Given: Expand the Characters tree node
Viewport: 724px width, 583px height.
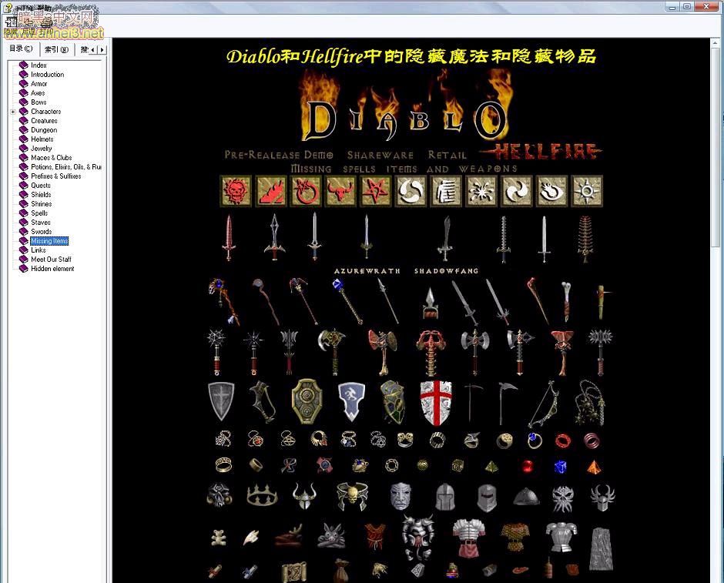Looking at the screenshot, I should (13, 112).
